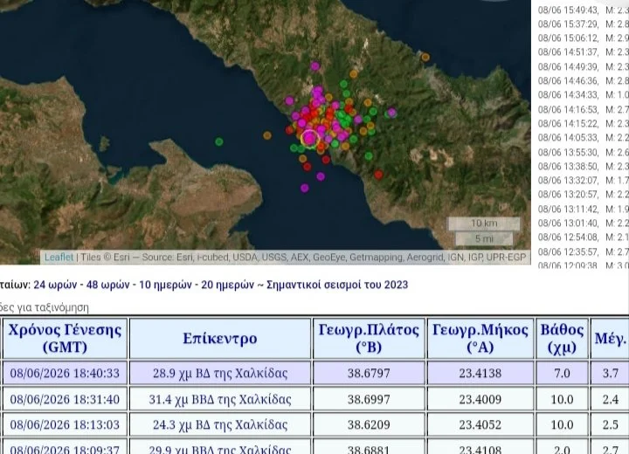Select the 08/06 13:38:50 event in list
The image size is (629, 454).
point(584,166)
